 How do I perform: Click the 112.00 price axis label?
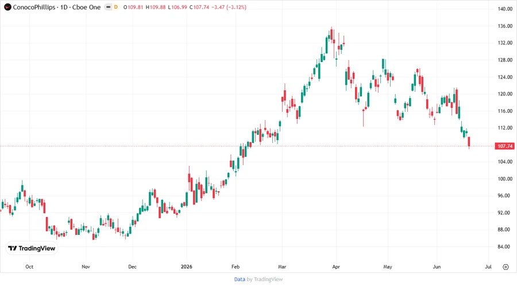[505, 128]
